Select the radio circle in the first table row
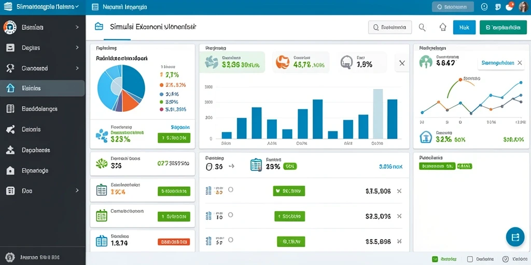The height and width of the screenshot is (265, 531). pos(231,189)
